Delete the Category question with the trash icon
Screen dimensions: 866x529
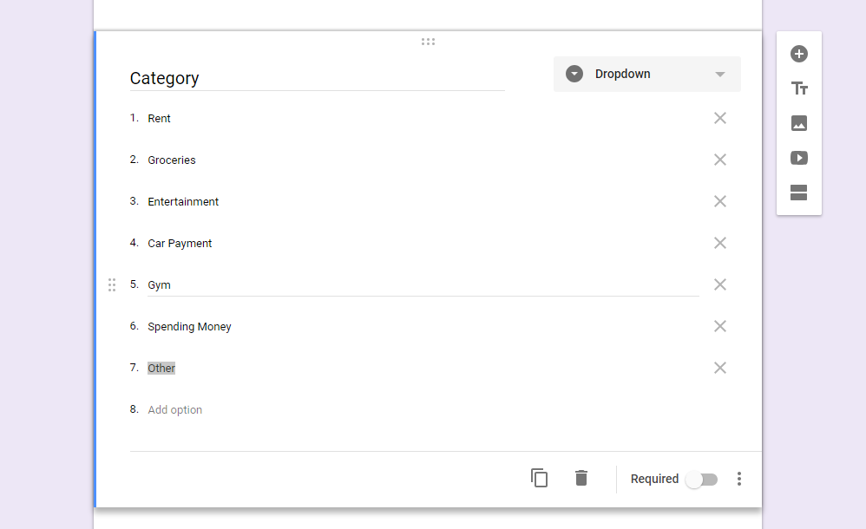pos(581,478)
